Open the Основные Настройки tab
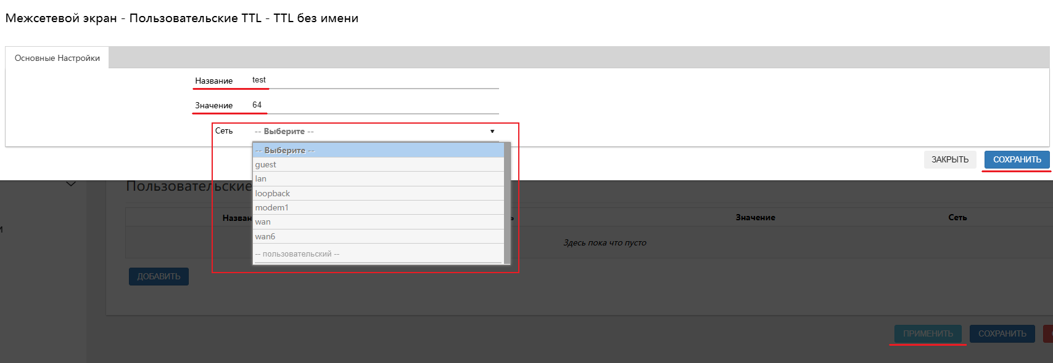The image size is (1053, 363). coord(57,58)
